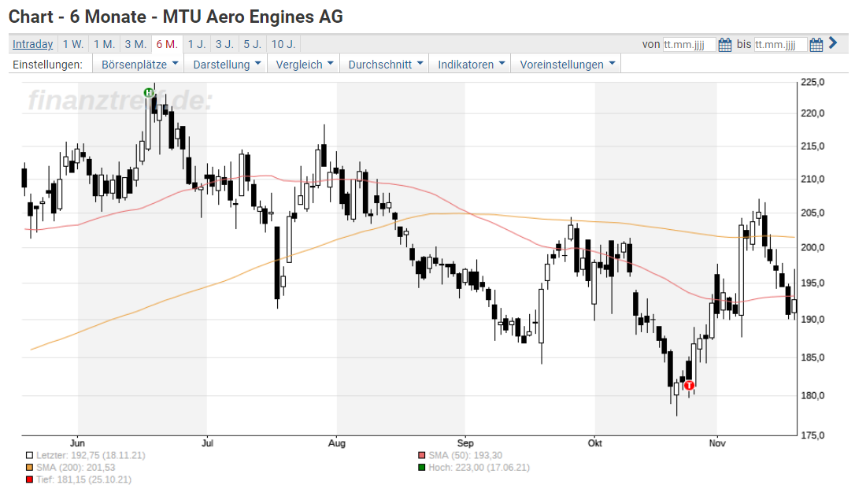855x496 pixels.
Task: Click the 200,0 price axis label
Action: (x=812, y=247)
